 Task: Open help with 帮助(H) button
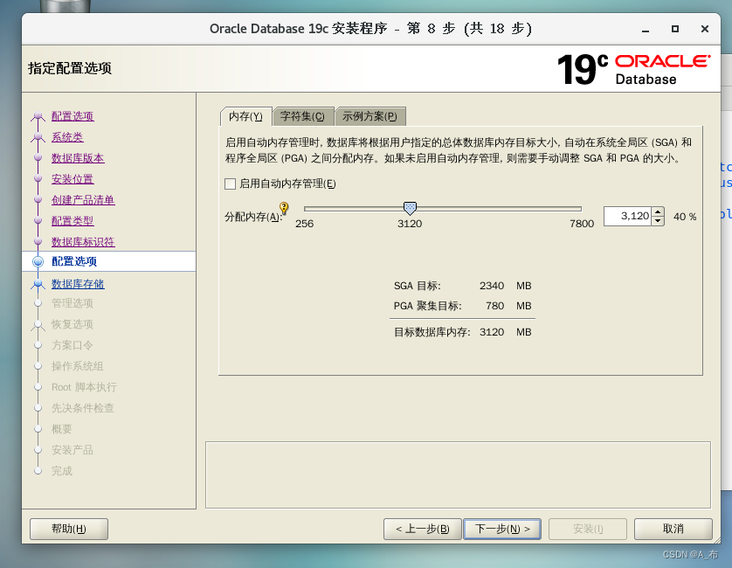pyautogui.click(x=69, y=529)
